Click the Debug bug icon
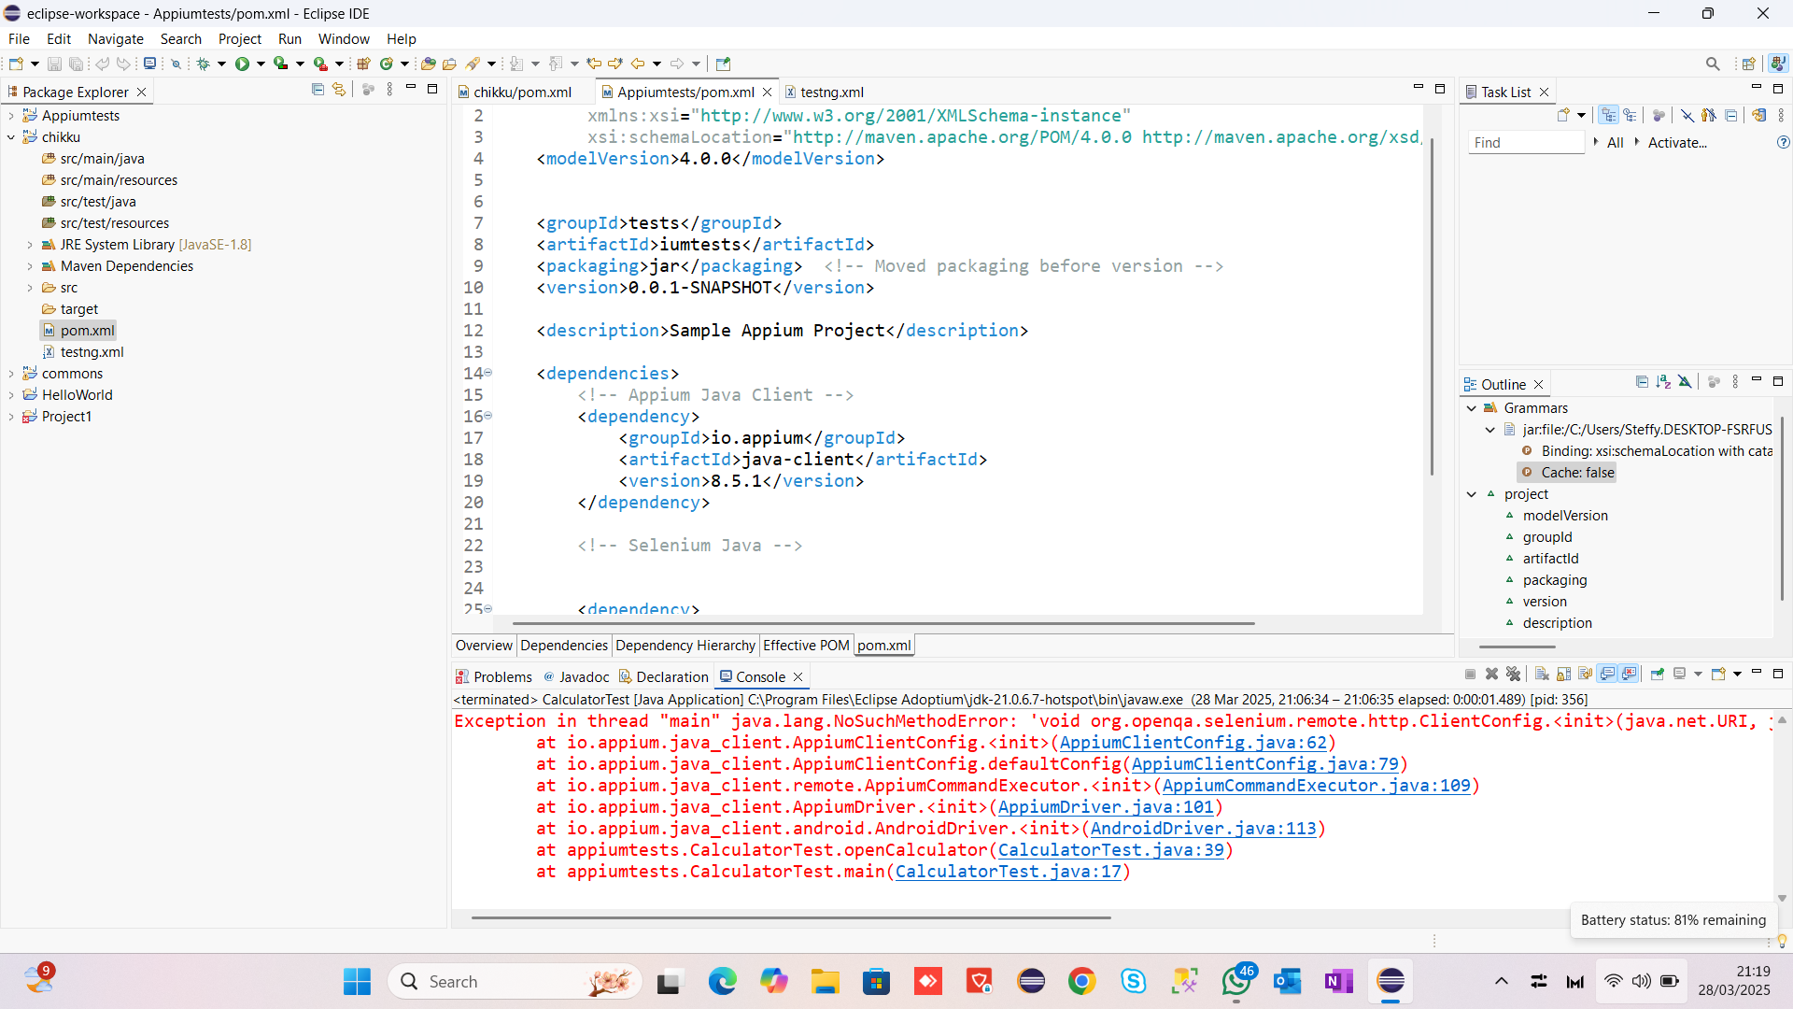The height and width of the screenshot is (1009, 1793). point(203,64)
